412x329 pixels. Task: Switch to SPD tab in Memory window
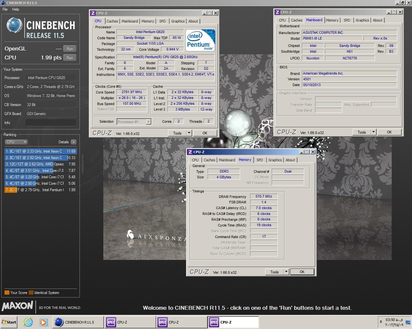260,160
